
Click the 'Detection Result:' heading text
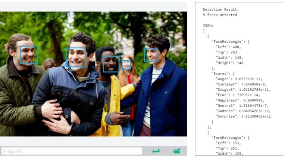[221, 9]
